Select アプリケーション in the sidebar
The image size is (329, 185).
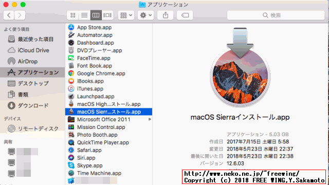pyautogui.click(x=32, y=72)
